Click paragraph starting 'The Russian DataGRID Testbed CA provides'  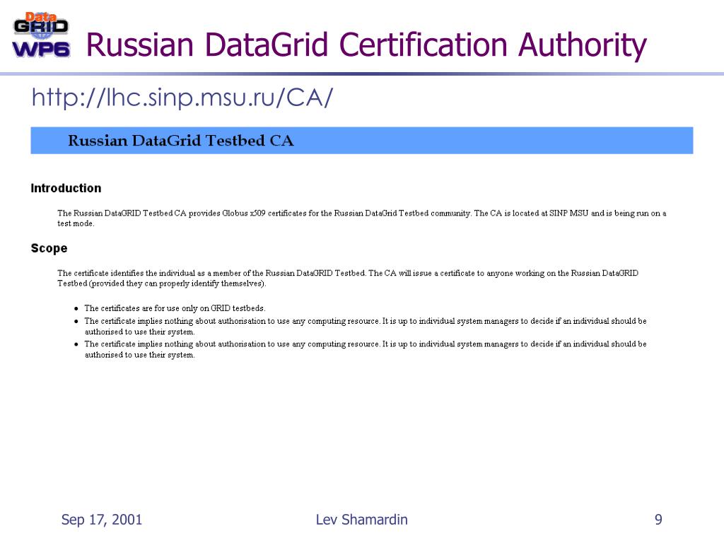coord(361,218)
